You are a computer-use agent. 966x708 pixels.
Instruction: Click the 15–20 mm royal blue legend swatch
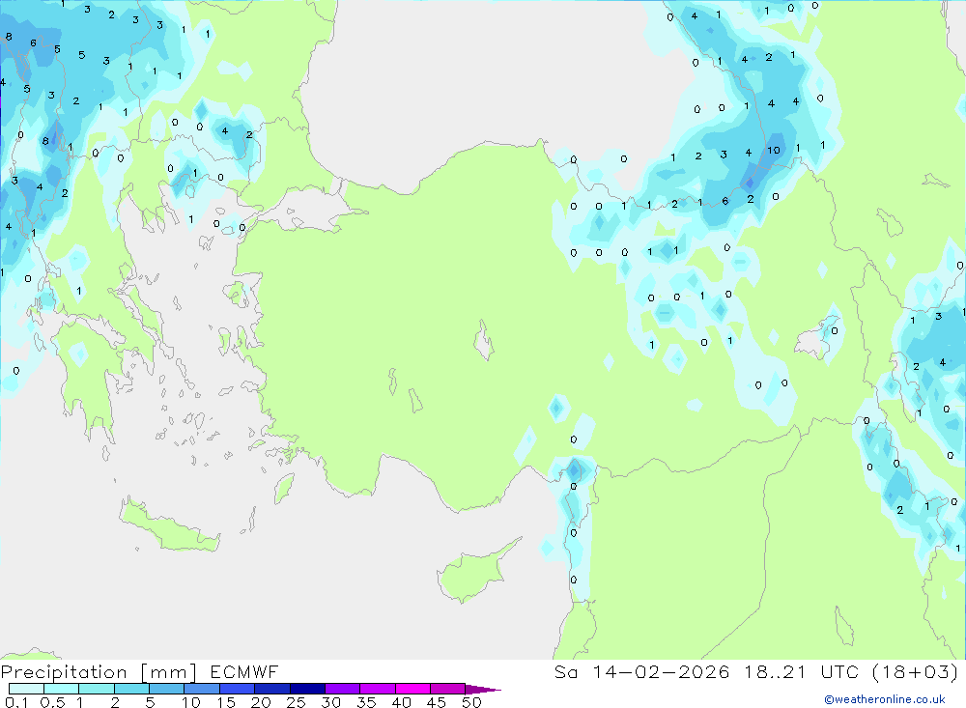pos(238,689)
